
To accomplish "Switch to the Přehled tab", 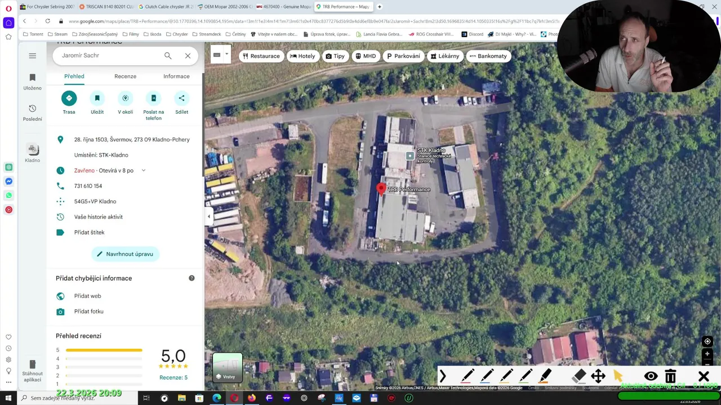I will [74, 76].
